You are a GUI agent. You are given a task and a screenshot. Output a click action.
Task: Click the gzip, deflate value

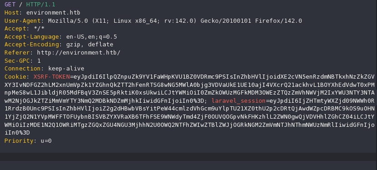[x=90, y=45]
